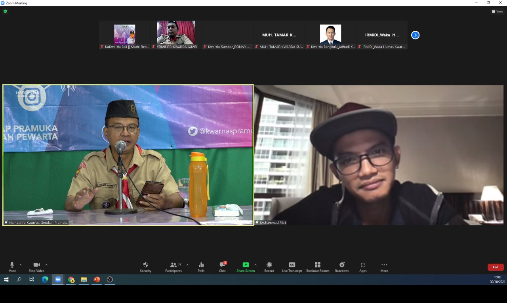Viewport: 507px width, 303px height.
Task: Open the View menu
Action: pyautogui.click(x=497, y=11)
